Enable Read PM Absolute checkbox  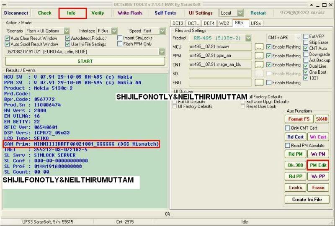click(x=288, y=146)
